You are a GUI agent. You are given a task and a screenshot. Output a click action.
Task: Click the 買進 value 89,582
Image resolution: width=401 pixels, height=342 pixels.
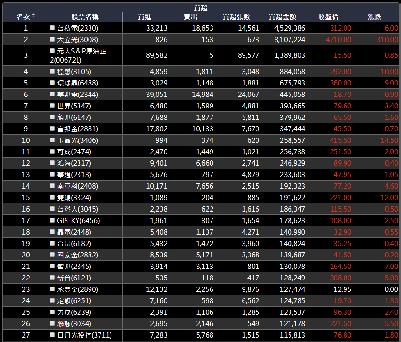[156, 55]
